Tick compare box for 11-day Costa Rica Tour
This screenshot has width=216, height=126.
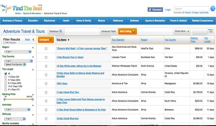pyautogui.click(x=46, y=92)
